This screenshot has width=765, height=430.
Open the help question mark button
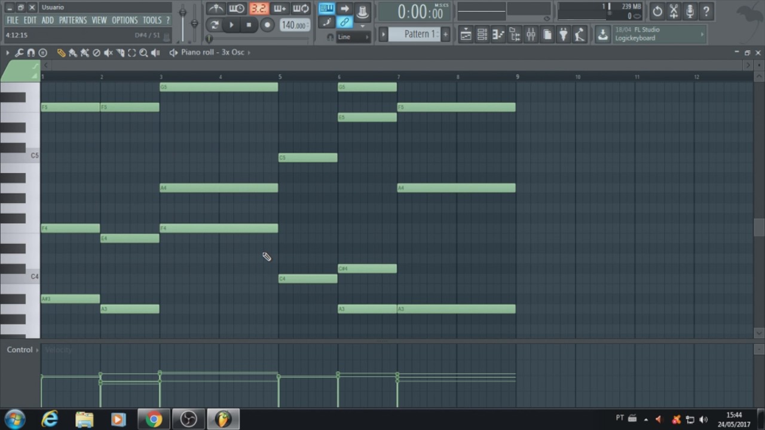(x=706, y=11)
